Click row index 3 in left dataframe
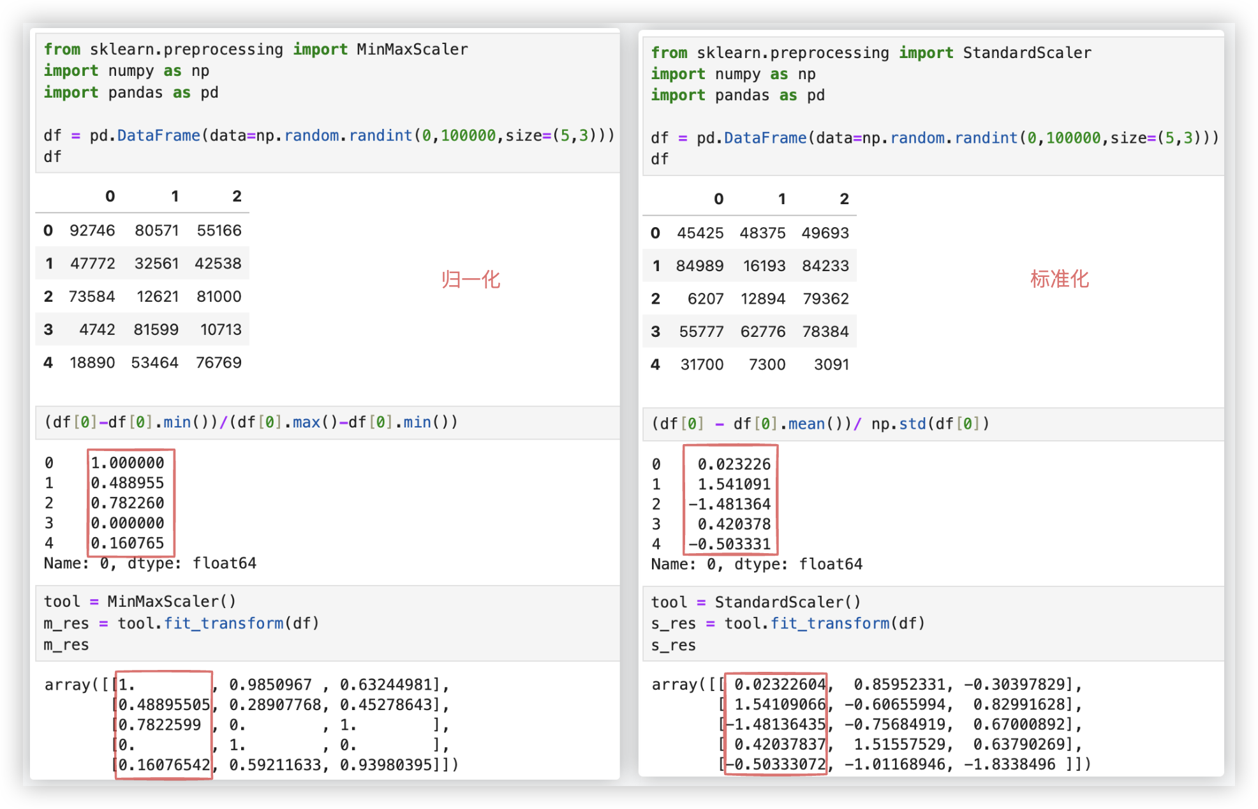 pos(48,330)
